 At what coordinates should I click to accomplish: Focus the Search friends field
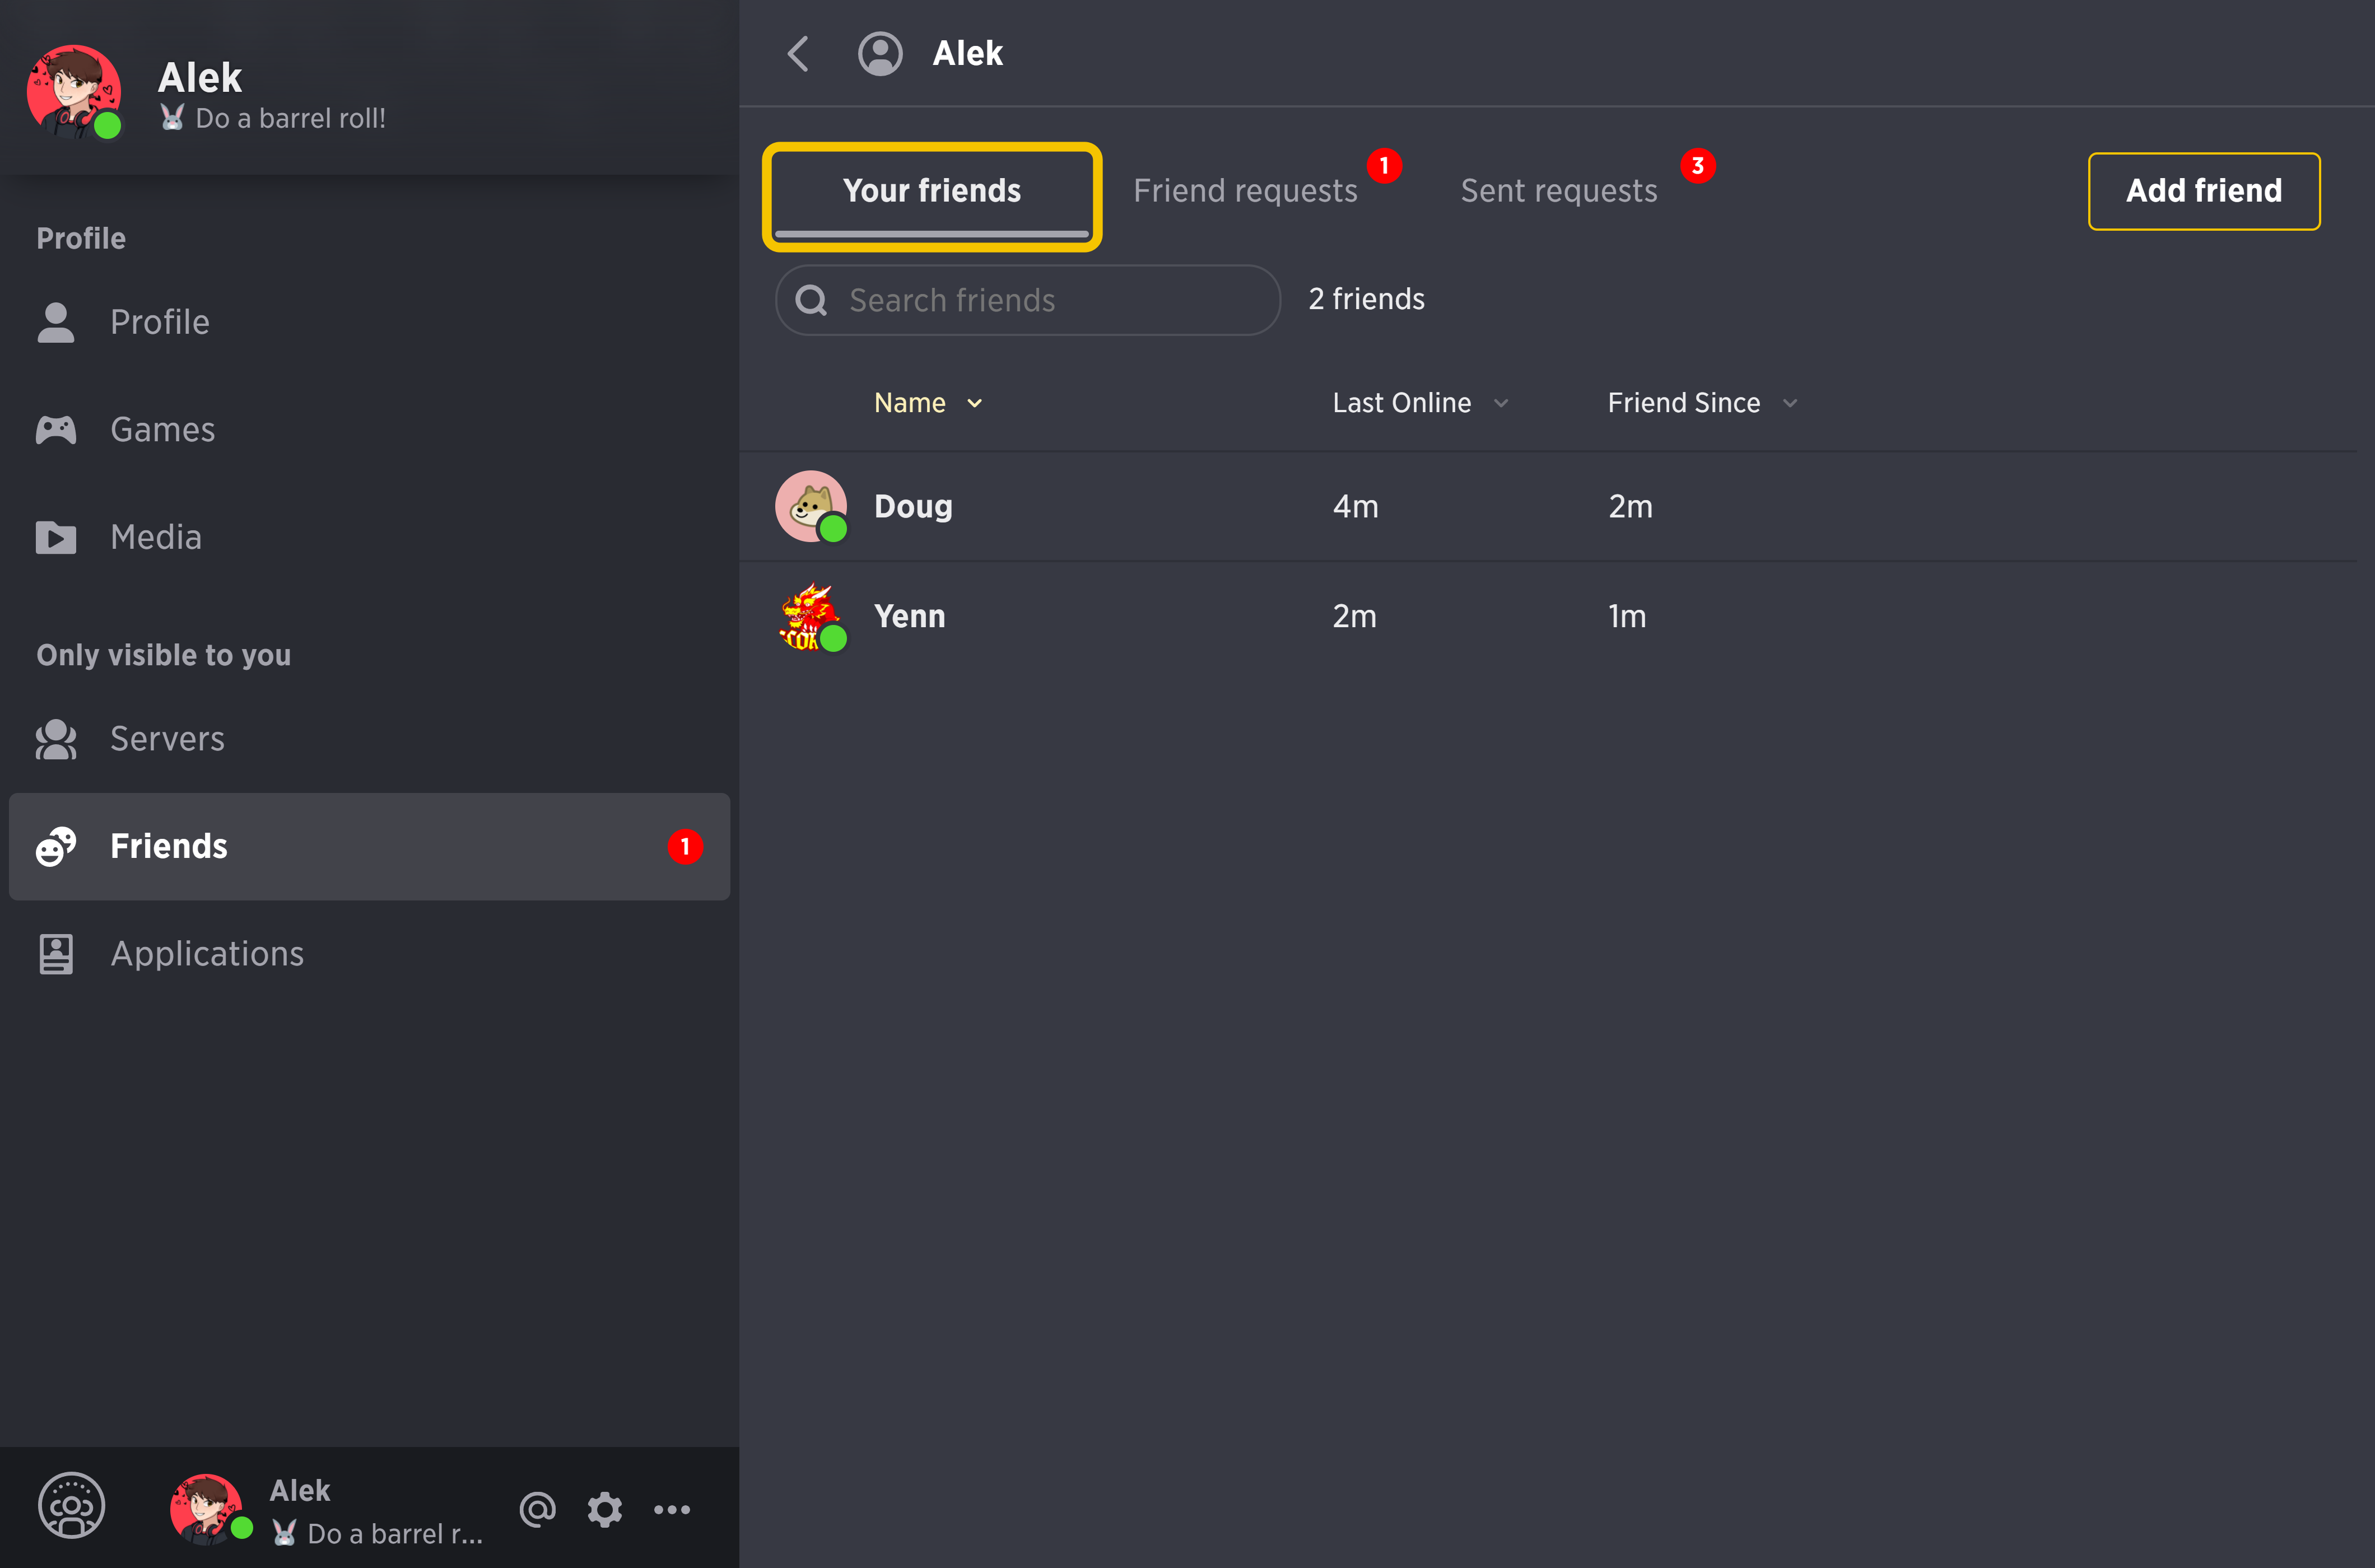(1028, 300)
